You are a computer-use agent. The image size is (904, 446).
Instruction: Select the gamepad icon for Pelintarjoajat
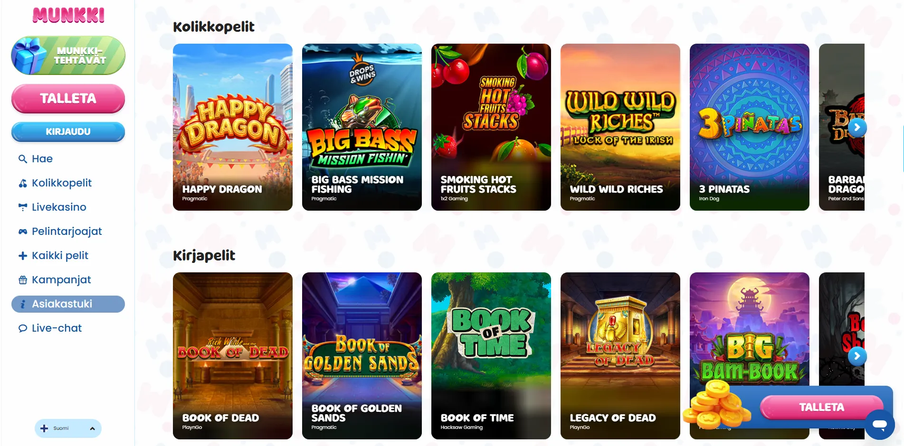[22, 232]
